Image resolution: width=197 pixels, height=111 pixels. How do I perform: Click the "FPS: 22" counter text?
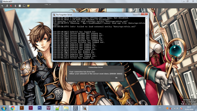48,5
